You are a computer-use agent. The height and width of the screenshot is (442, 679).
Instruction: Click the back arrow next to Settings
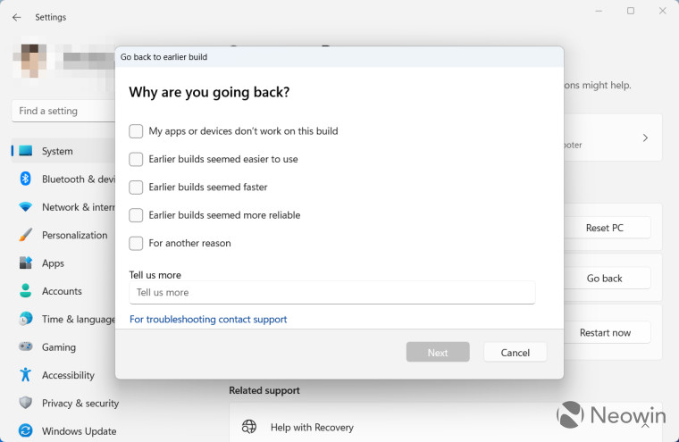17,17
